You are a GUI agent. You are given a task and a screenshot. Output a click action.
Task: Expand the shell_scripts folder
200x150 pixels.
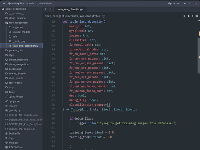21,78
